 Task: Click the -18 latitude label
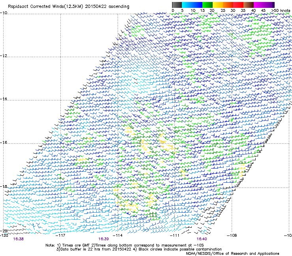click(x=4, y=186)
